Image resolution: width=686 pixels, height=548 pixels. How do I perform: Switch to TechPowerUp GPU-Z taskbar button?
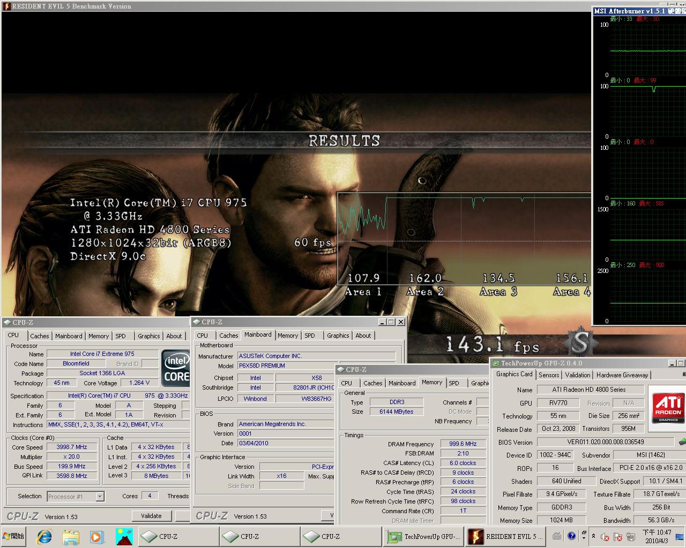[x=424, y=536]
